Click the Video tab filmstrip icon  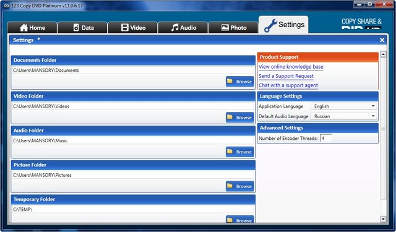[x=125, y=27]
